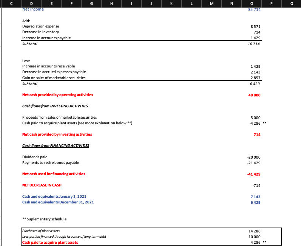Screen dimensions: 301x246
Task: Click the proceeds value 5 000
Action: 256,118
